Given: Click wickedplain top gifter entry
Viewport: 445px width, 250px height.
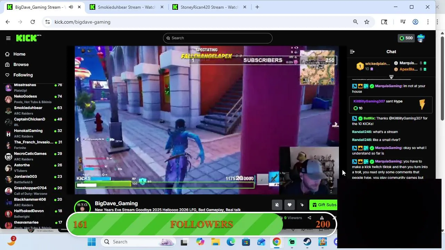Looking at the screenshot, I should 373,66.
